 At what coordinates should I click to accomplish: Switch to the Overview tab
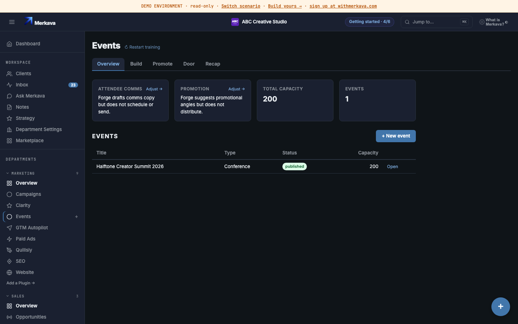pyautogui.click(x=108, y=64)
